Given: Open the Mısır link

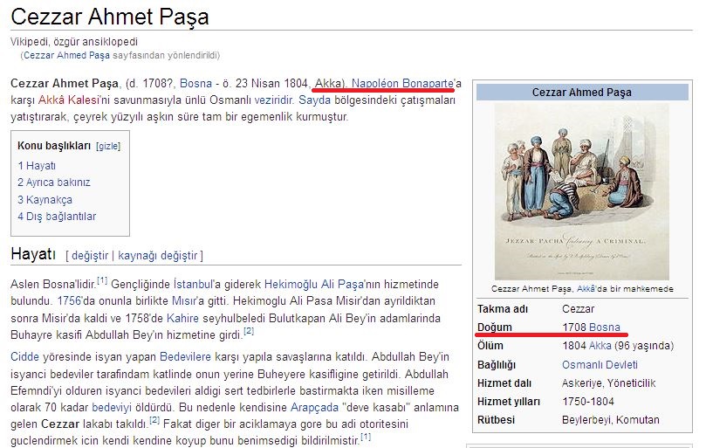Looking at the screenshot, I should (184, 301).
